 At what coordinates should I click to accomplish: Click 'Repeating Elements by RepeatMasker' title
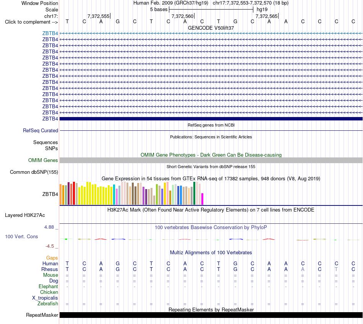[x=211, y=310]
